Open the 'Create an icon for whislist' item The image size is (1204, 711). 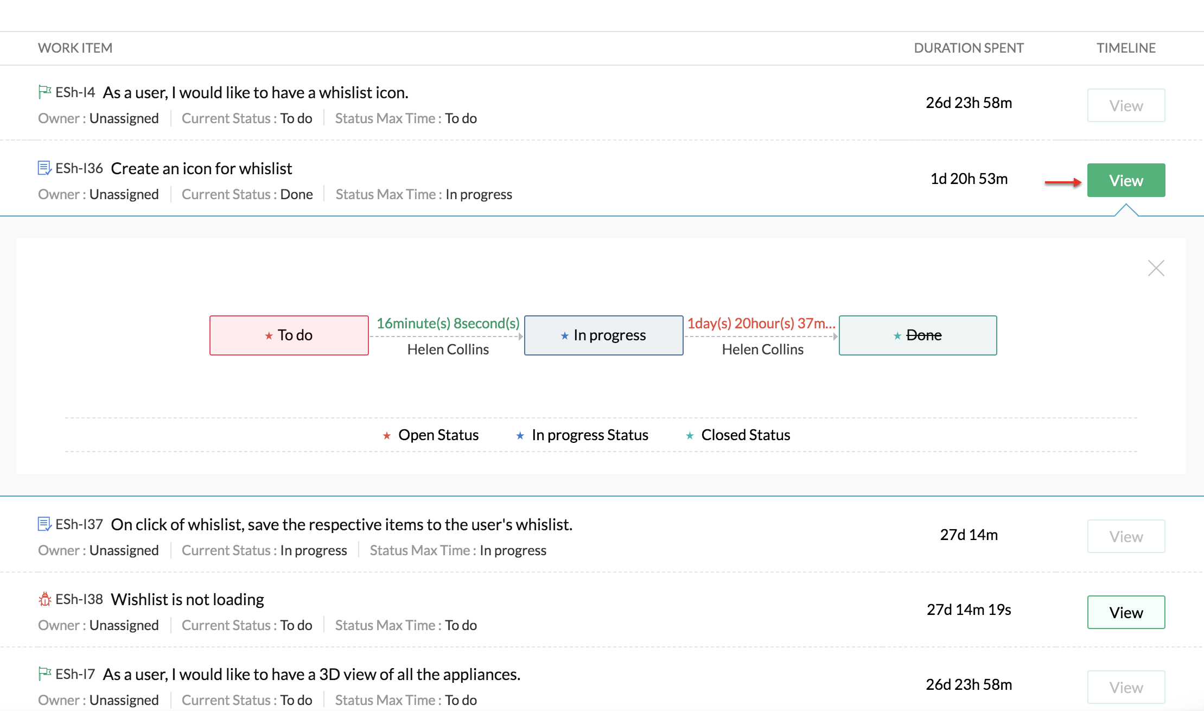(201, 169)
